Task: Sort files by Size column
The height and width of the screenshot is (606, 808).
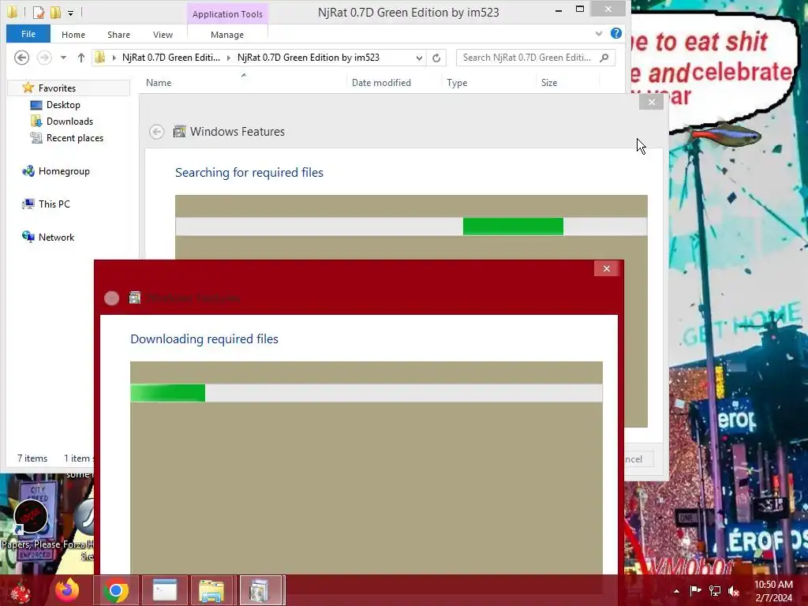Action: [x=549, y=82]
